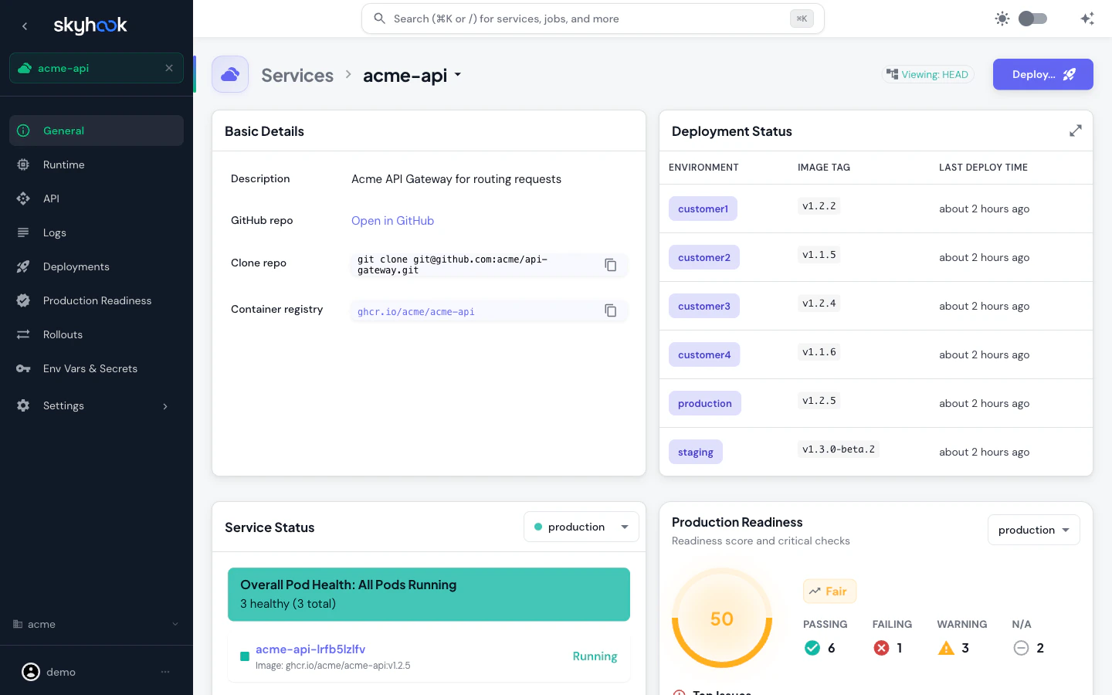Expand the Settings submenu
The width and height of the screenshot is (1112, 695).
97,405
